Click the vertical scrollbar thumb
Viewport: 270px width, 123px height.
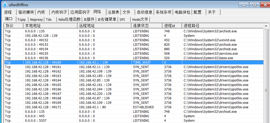pos(266,90)
